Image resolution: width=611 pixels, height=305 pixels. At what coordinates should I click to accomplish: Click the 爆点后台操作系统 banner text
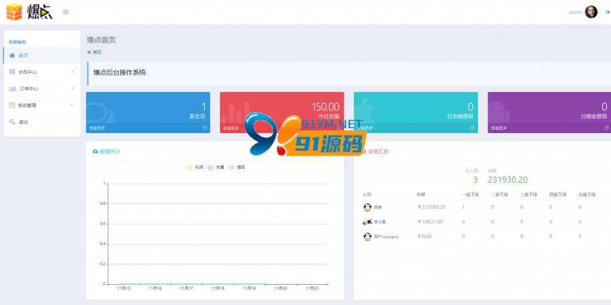pos(119,73)
